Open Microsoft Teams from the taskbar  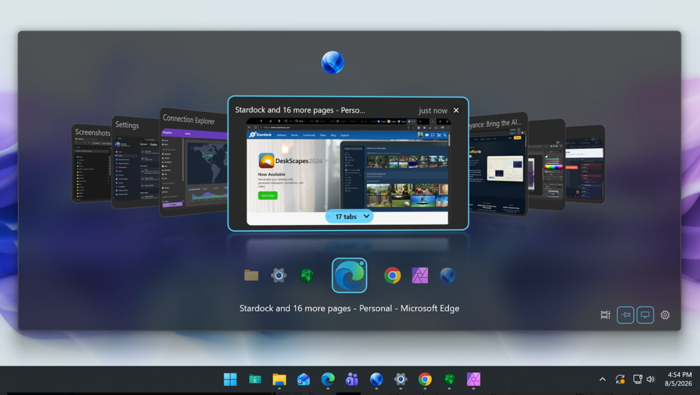(352, 379)
